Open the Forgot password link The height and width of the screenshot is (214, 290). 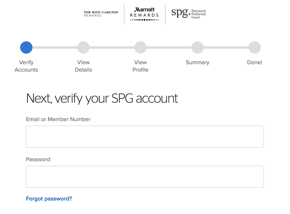49,198
